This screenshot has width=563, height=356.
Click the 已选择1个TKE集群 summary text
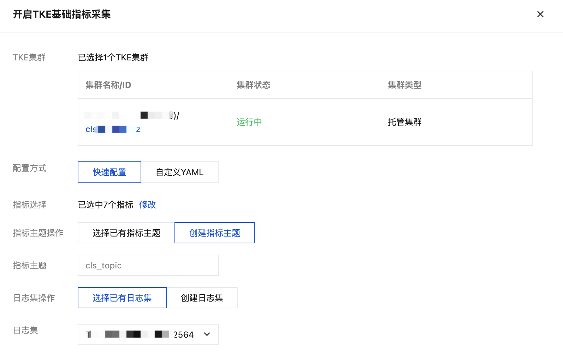pyautogui.click(x=113, y=58)
